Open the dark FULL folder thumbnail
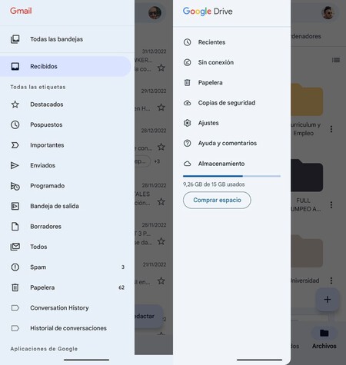The width and height of the screenshot is (346, 365). click(x=307, y=175)
